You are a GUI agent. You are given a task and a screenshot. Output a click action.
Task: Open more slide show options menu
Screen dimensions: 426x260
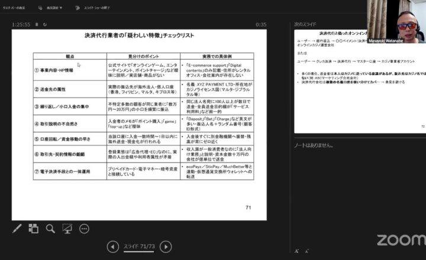coord(84,228)
